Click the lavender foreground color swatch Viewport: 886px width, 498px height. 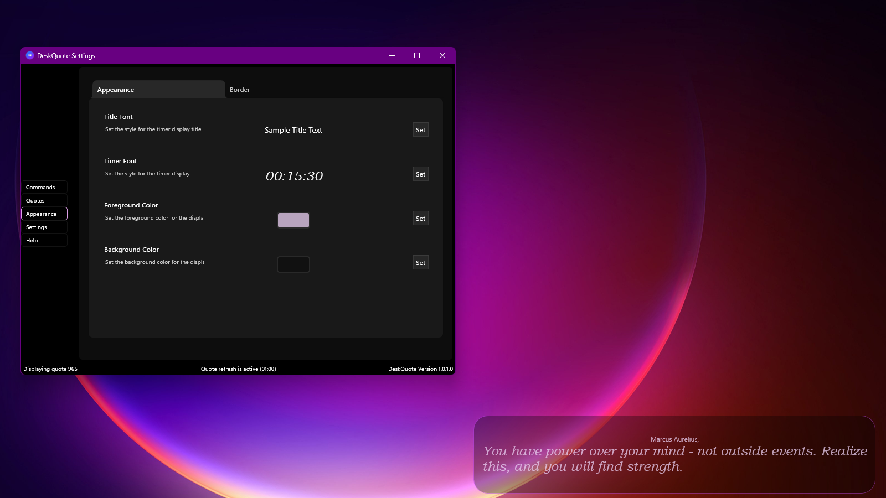293,220
